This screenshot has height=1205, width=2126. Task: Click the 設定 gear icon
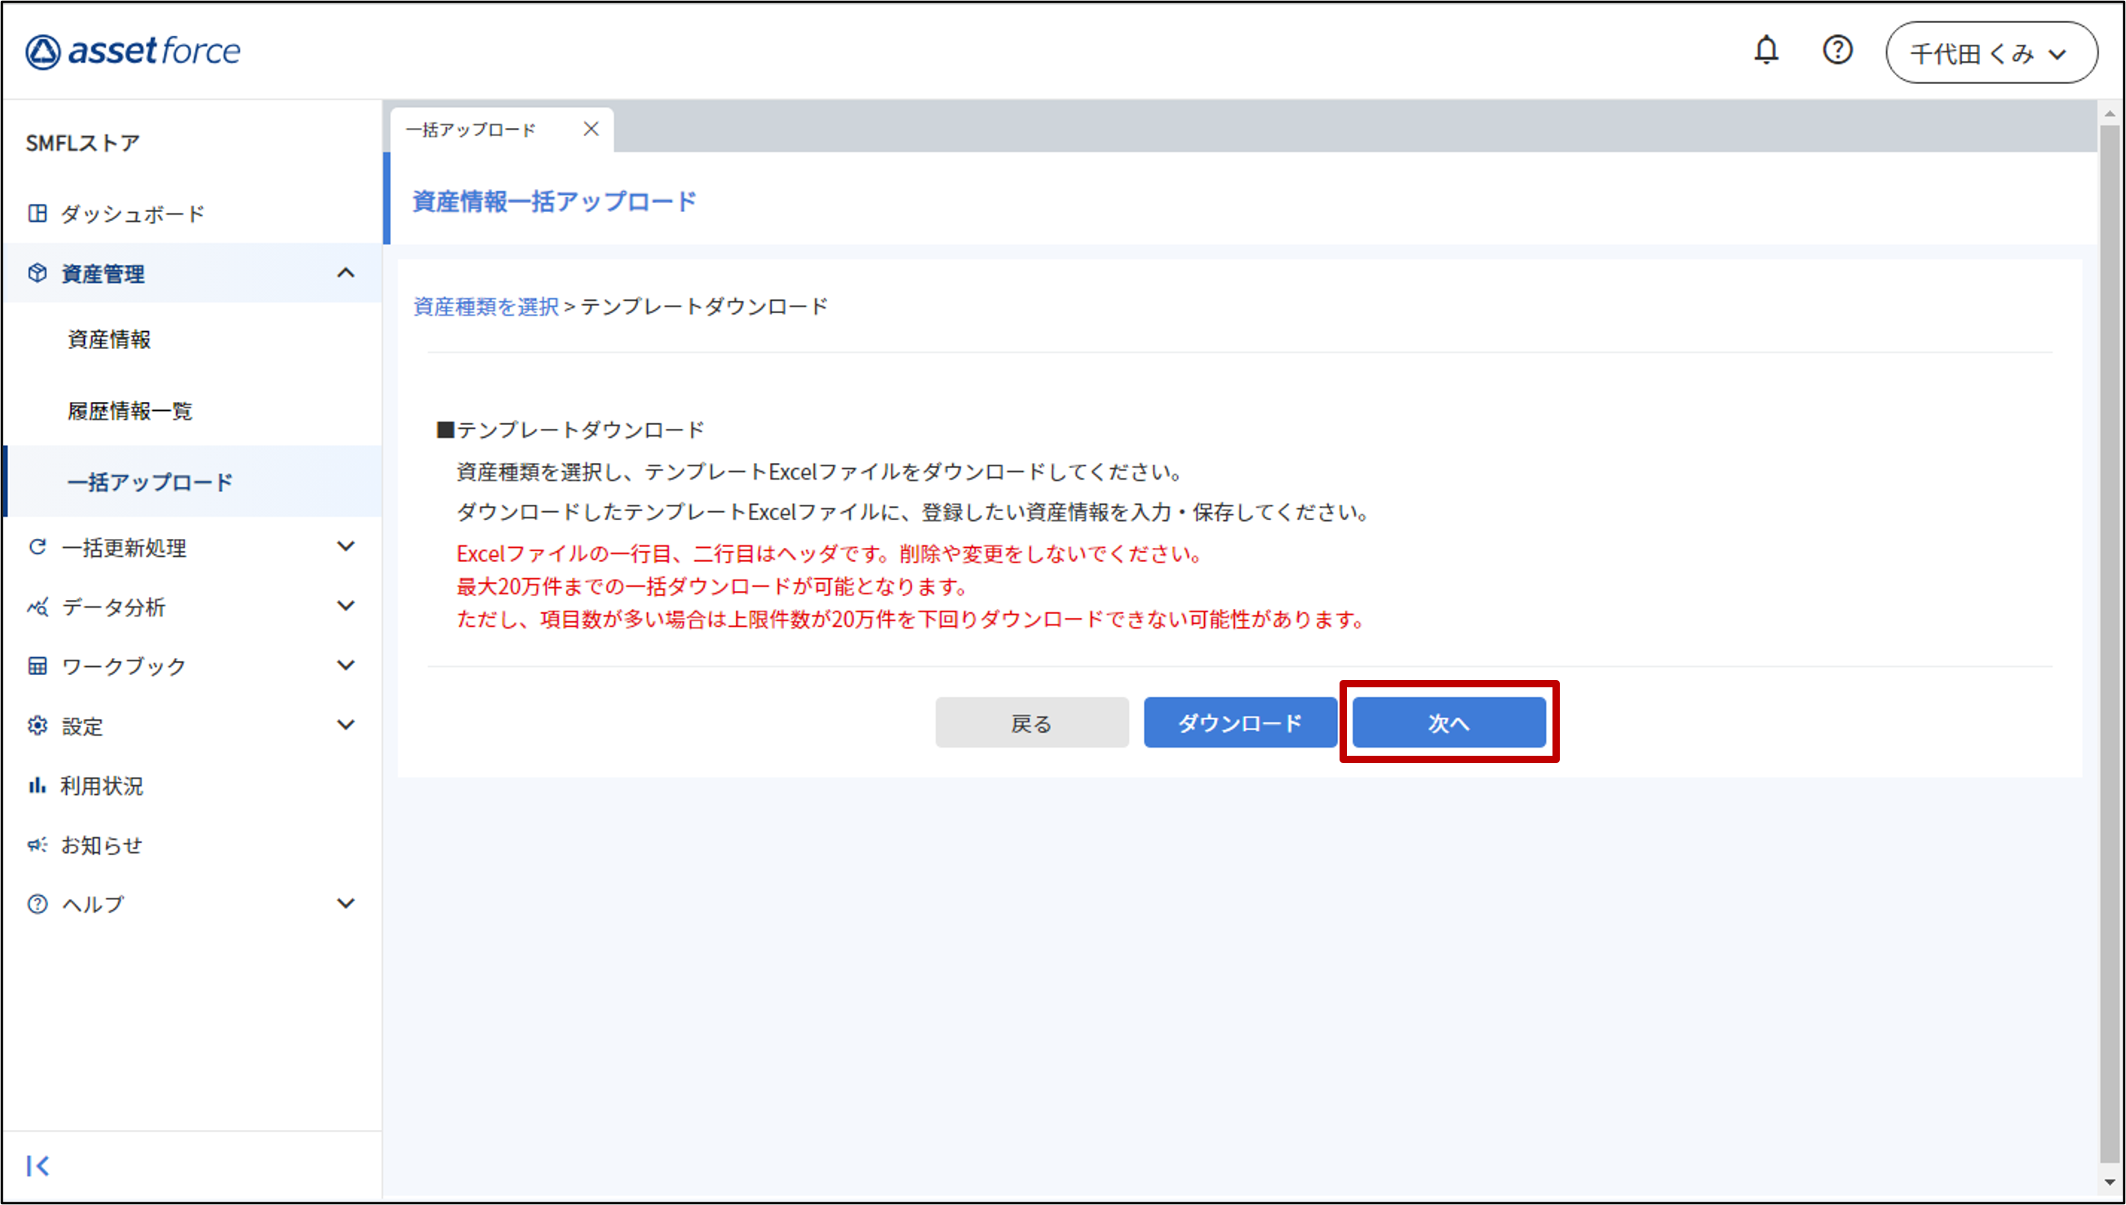(38, 726)
